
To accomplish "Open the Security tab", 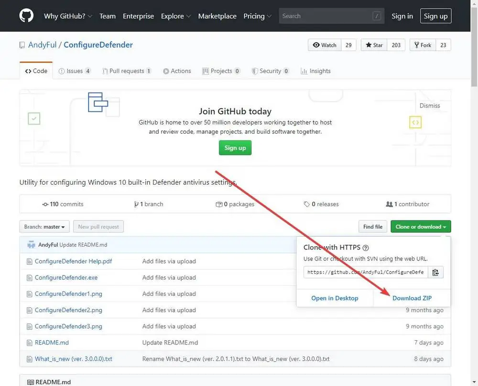I will point(270,71).
